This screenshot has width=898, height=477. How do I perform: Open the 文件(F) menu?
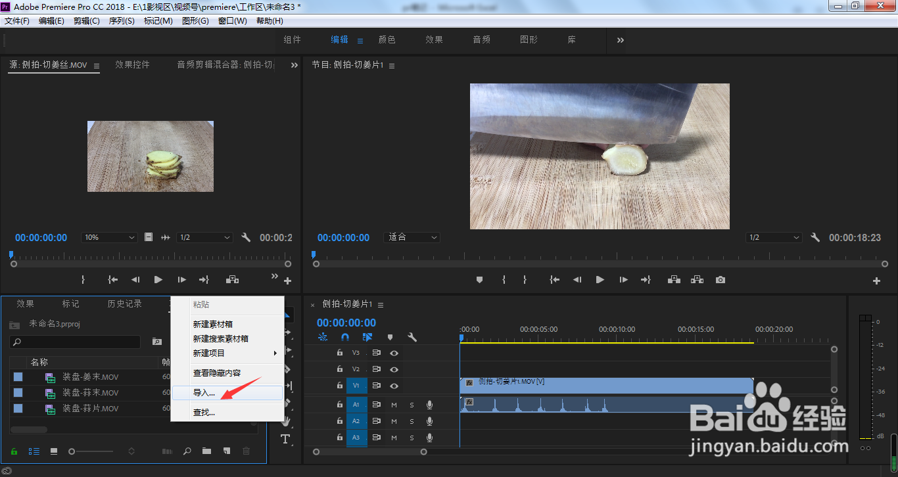pyautogui.click(x=17, y=21)
